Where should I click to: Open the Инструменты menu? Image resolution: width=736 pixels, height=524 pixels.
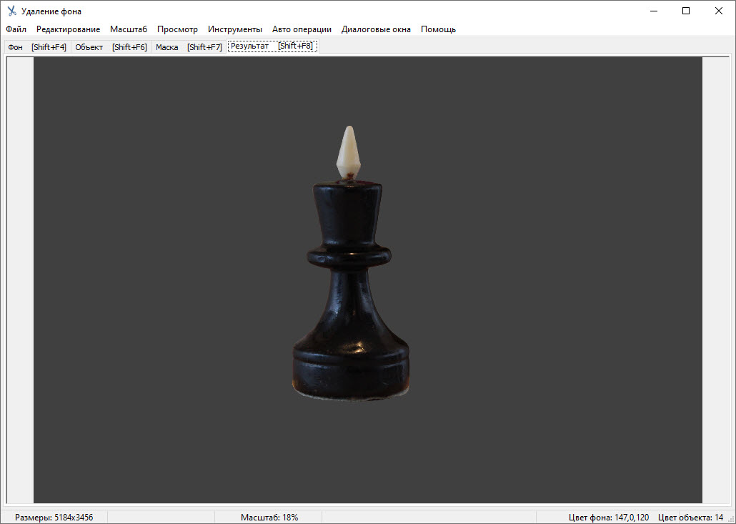click(234, 29)
